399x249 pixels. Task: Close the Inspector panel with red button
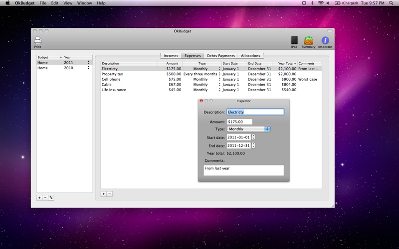201,101
